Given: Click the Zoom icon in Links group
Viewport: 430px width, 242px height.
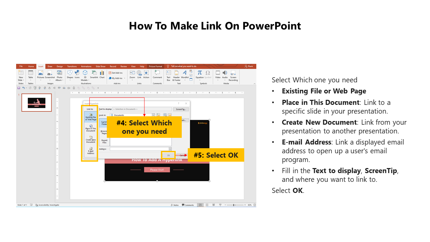Looking at the screenshot, I should pyautogui.click(x=132, y=73).
